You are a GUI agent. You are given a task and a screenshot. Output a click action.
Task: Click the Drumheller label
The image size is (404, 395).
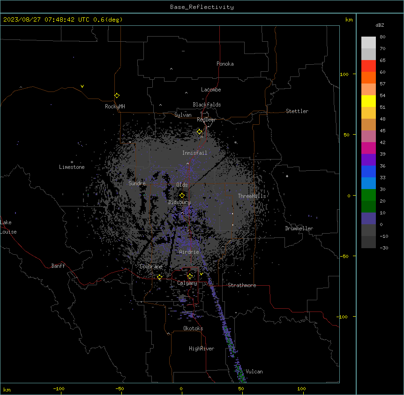[x=299, y=228]
